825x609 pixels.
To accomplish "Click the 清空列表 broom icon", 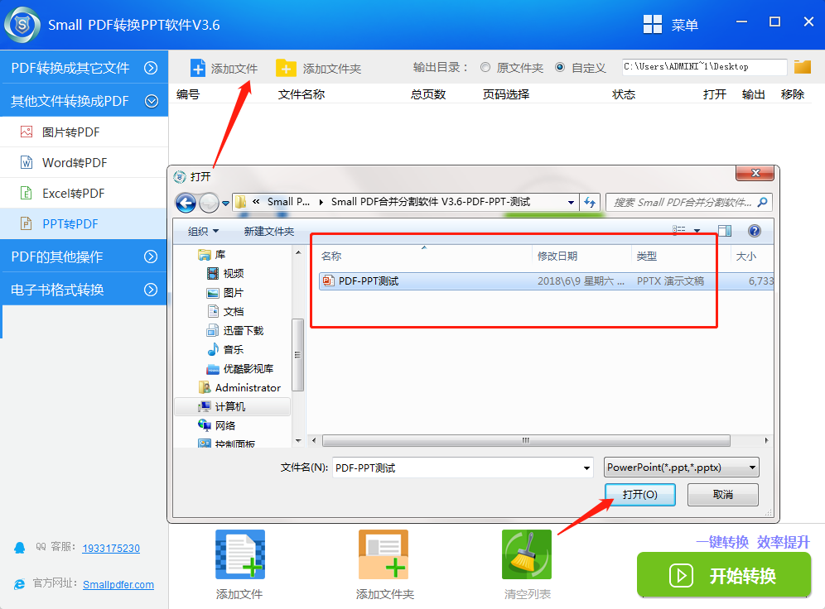I will (x=527, y=554).
